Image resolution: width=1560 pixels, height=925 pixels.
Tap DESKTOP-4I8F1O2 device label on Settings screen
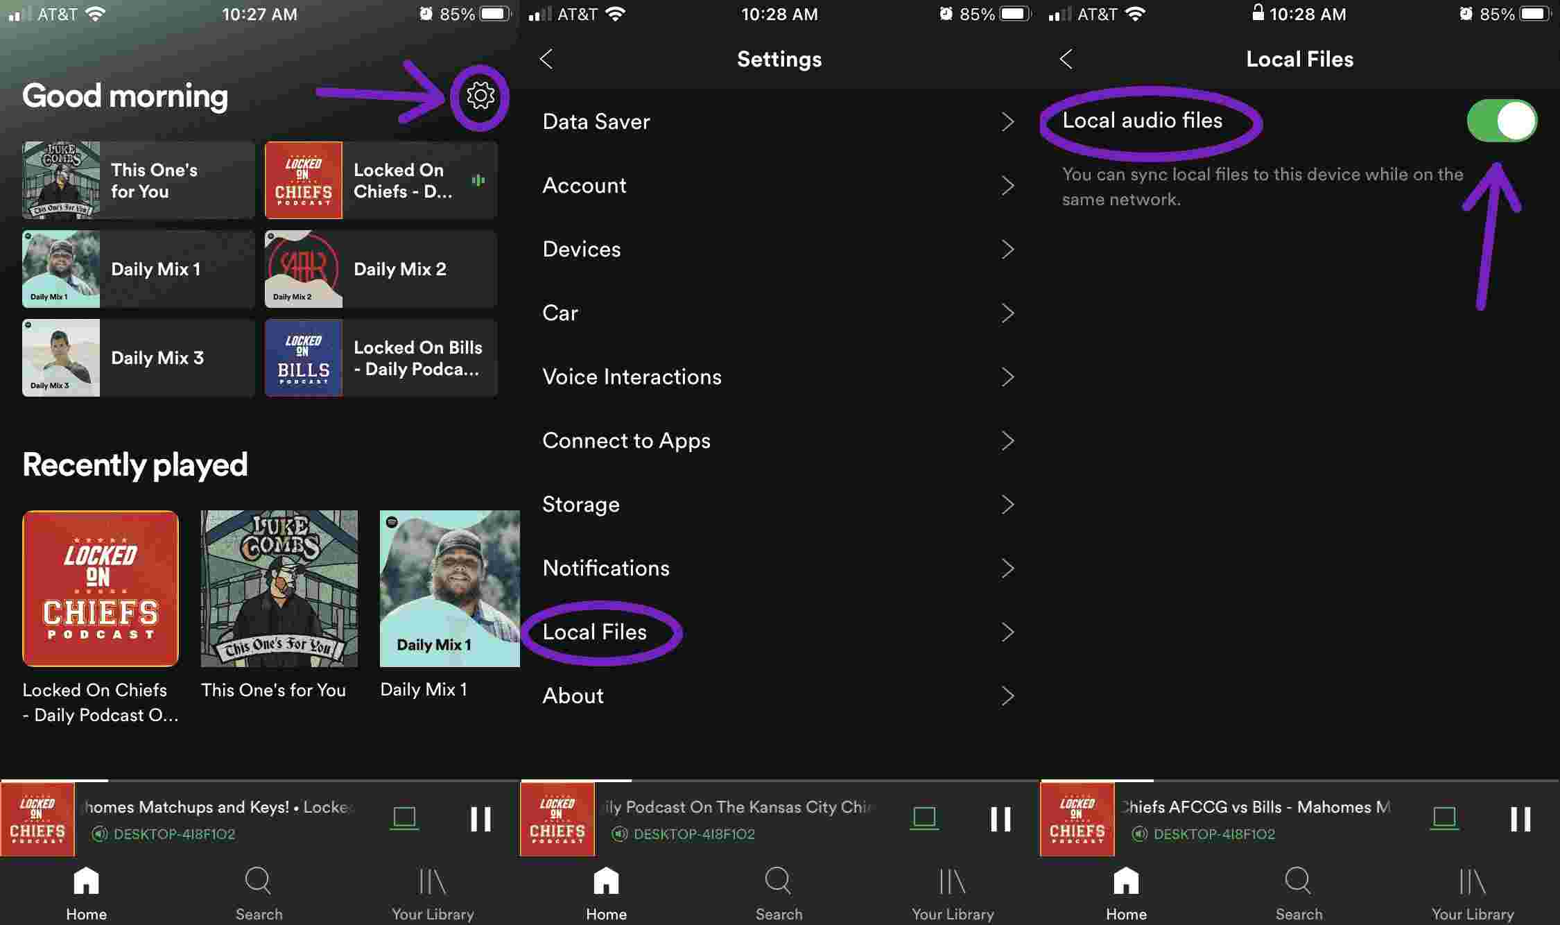694,834
